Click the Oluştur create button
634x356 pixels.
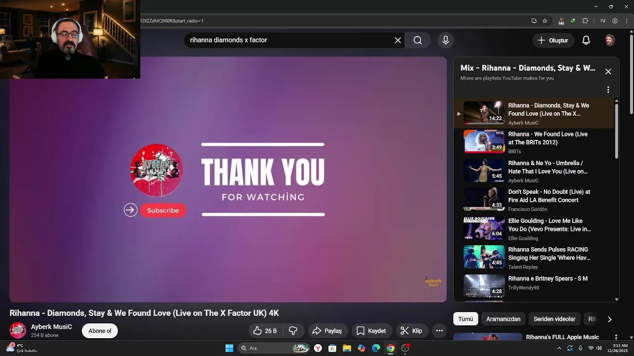553,40
